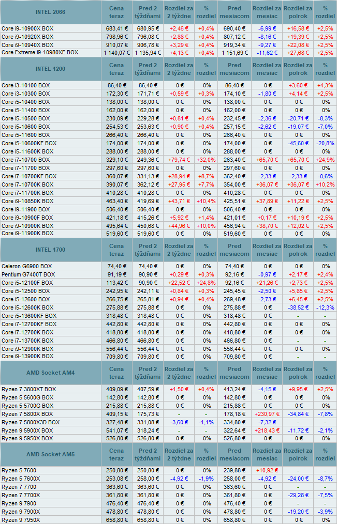This screenshot has height=524, width=337.
Task: Click the AMD Socket AM5 section header
Action: [x=51, y=454]
